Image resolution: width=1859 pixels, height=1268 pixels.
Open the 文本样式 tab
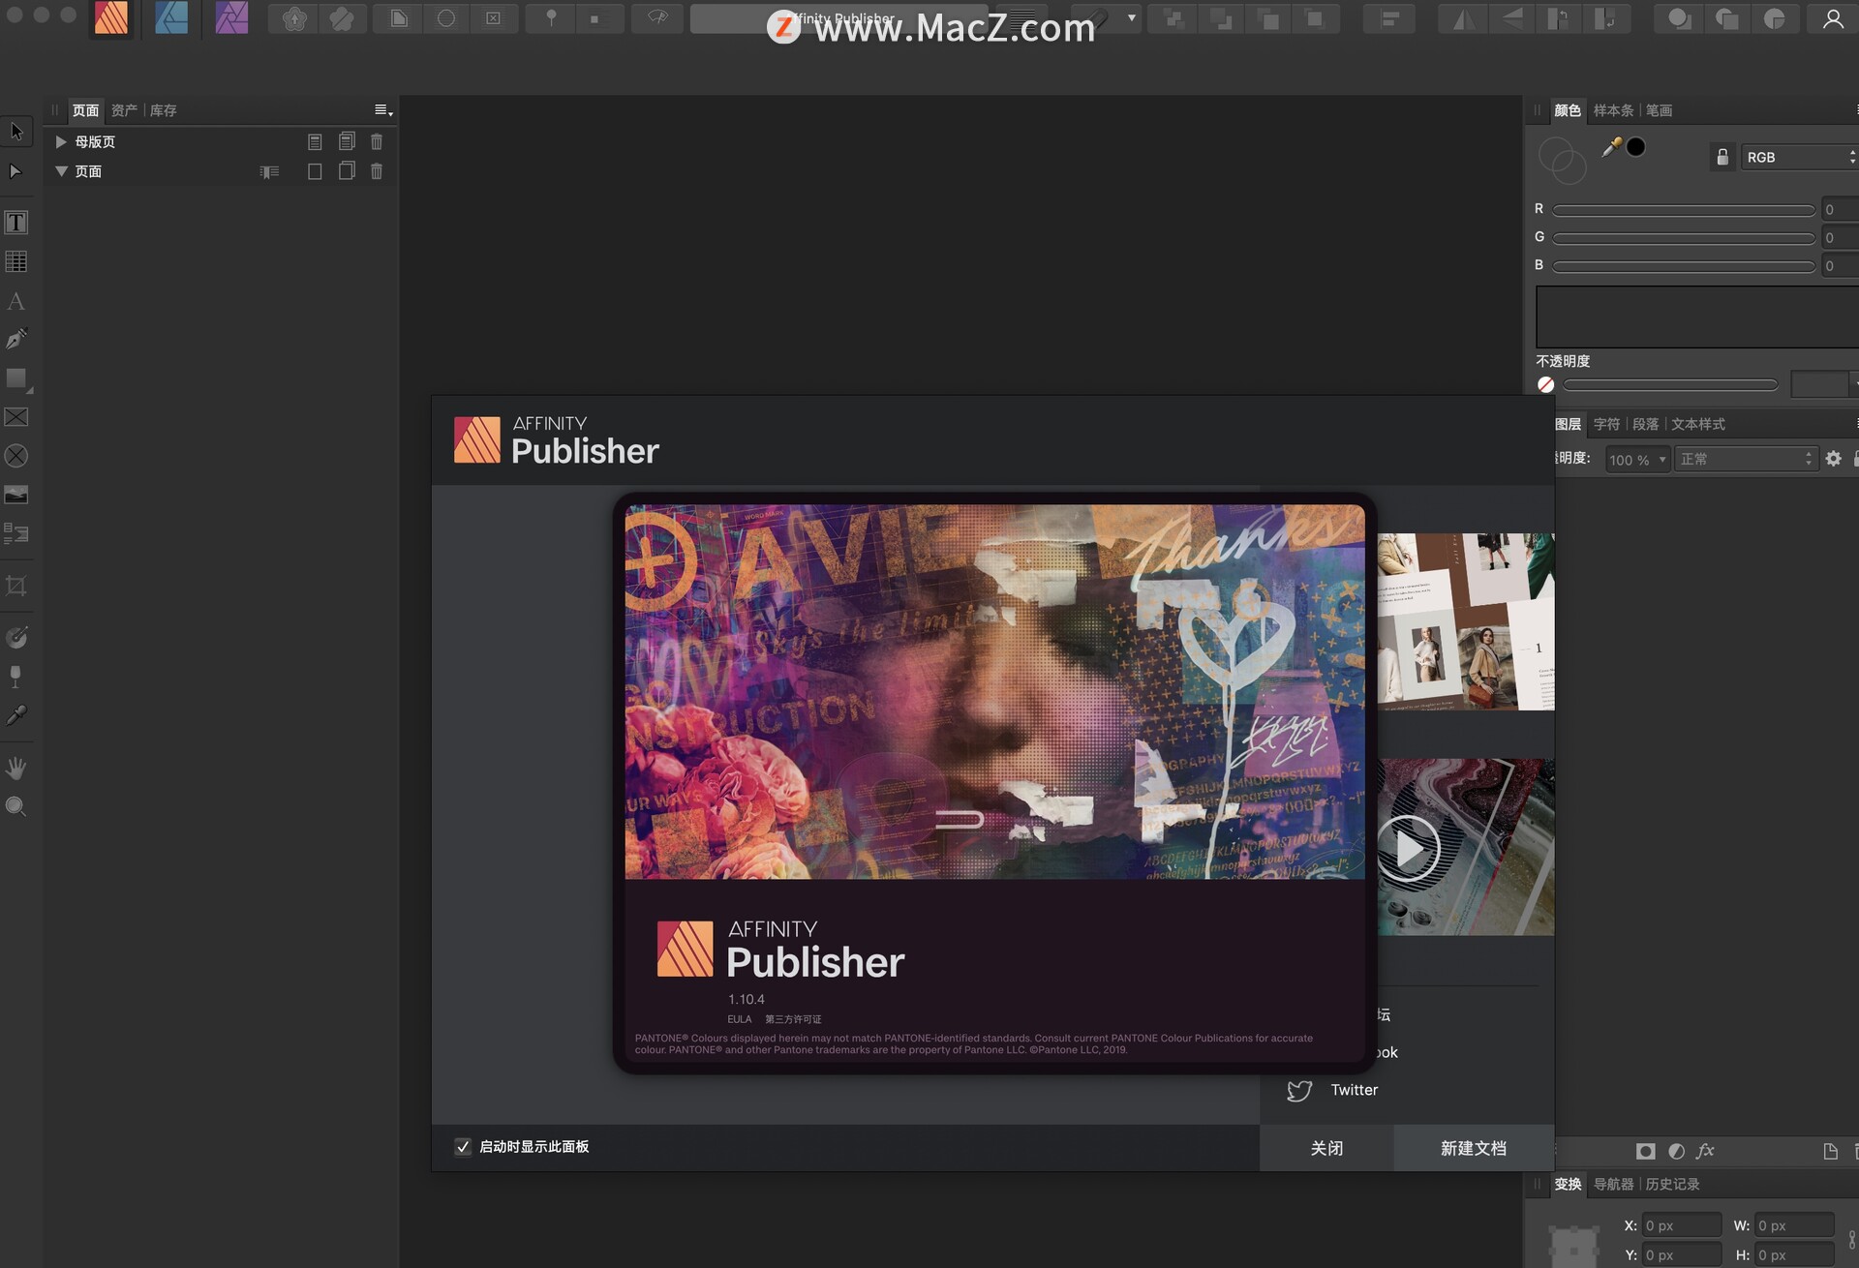point(1698,424)
